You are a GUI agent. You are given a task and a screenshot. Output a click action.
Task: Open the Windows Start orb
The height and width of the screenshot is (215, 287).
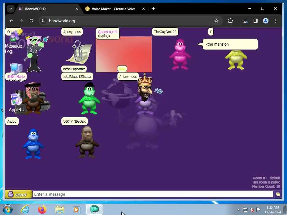click(8, 209)
